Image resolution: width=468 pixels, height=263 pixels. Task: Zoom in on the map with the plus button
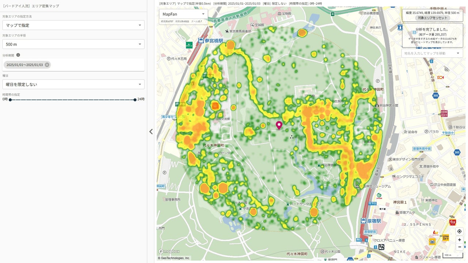click(460, 240)
